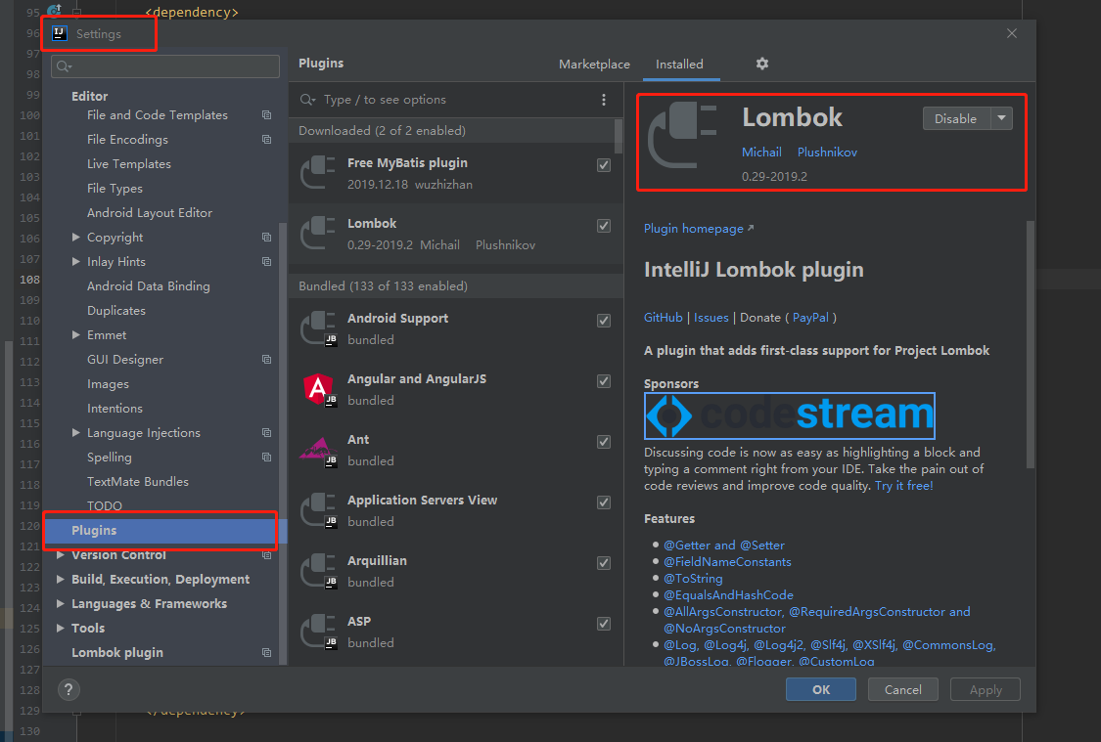The width and height of the screenshot is (1101, 742).
Task: Click the Arquillian plugin icon
Action: [318, 571]
